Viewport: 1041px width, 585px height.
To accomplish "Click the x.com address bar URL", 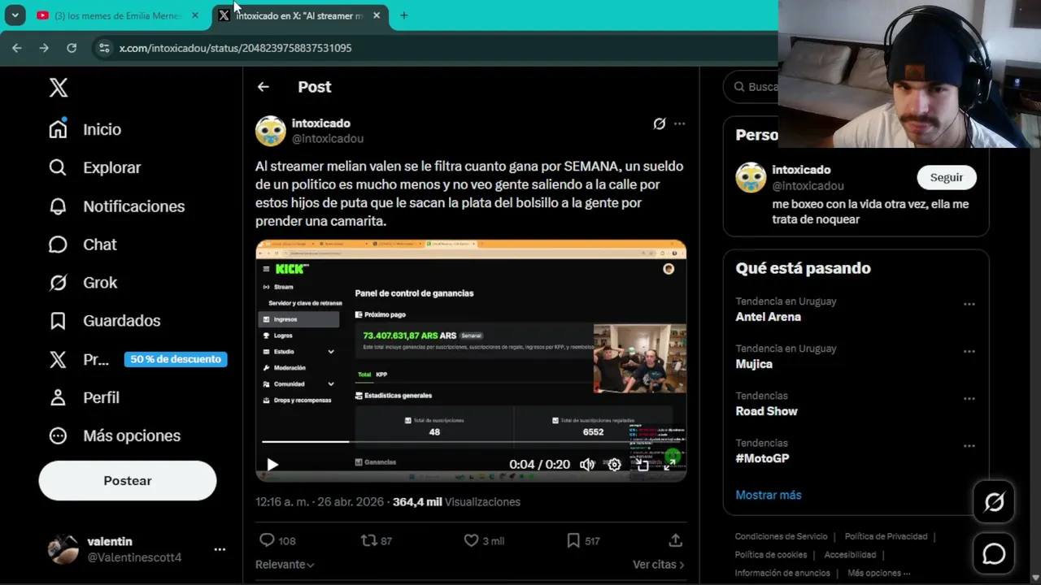I will pos(236,48).
